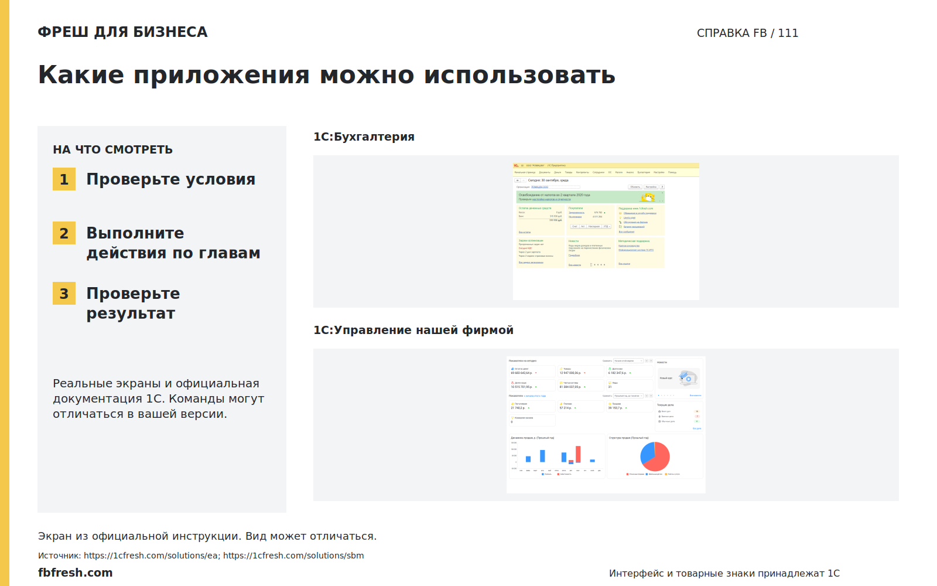The height and width of the screenshot is (586, 937).
Task: Click the yellow step badge numbered 2
Action: [64, 233]
